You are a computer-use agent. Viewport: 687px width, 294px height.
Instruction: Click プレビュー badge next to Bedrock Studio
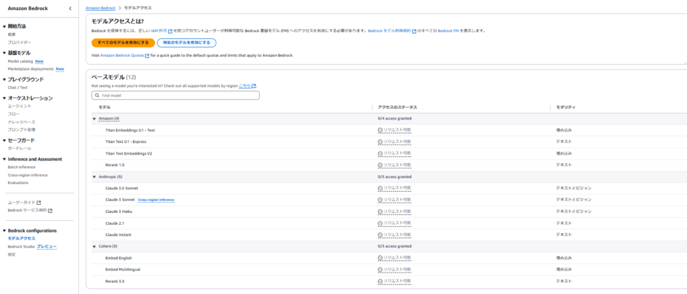(x=47, y=247)
